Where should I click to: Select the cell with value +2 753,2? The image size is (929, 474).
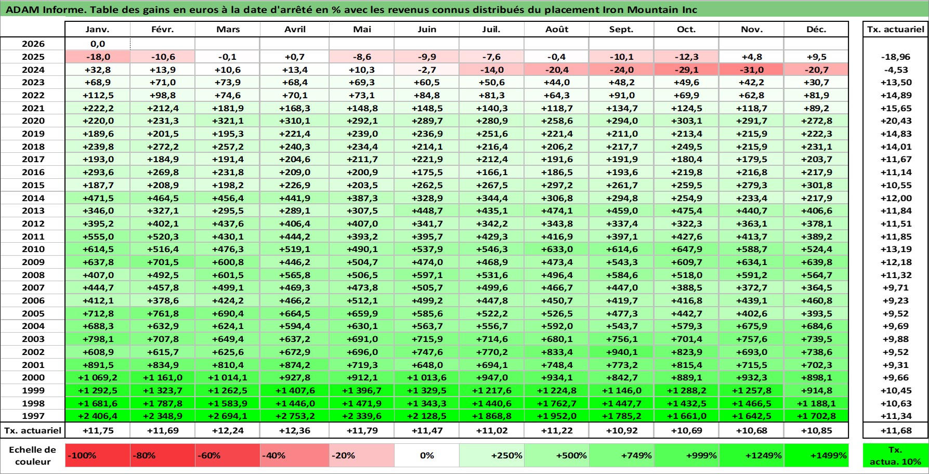click(x=295, y=416)
